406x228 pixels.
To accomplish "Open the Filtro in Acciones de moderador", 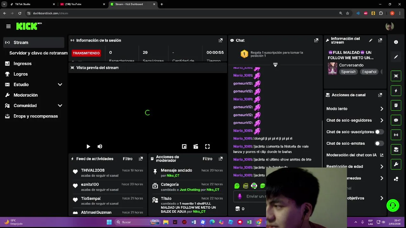I will pyautogui.click(x=207, y=159).
